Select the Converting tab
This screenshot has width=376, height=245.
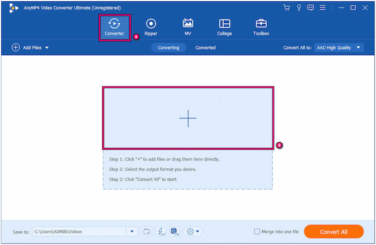[169, 48]
